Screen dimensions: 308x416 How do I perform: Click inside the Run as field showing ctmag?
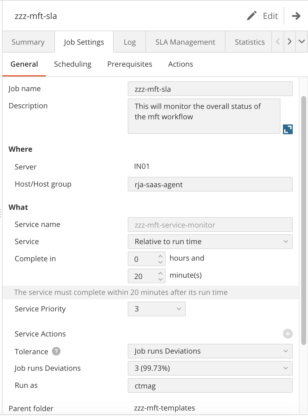tap(210, 385)
